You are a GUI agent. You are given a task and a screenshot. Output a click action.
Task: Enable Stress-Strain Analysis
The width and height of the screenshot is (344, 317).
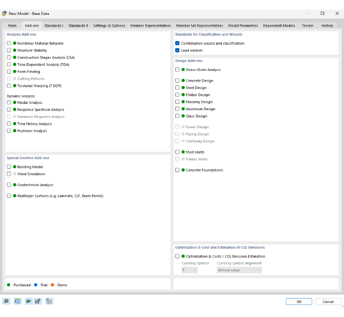177,70
